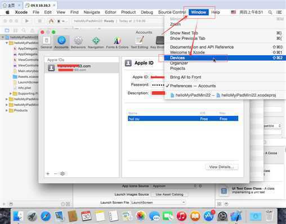Choose Devices in the Window menu
286x224 pixels.
(x=225, y=58)
